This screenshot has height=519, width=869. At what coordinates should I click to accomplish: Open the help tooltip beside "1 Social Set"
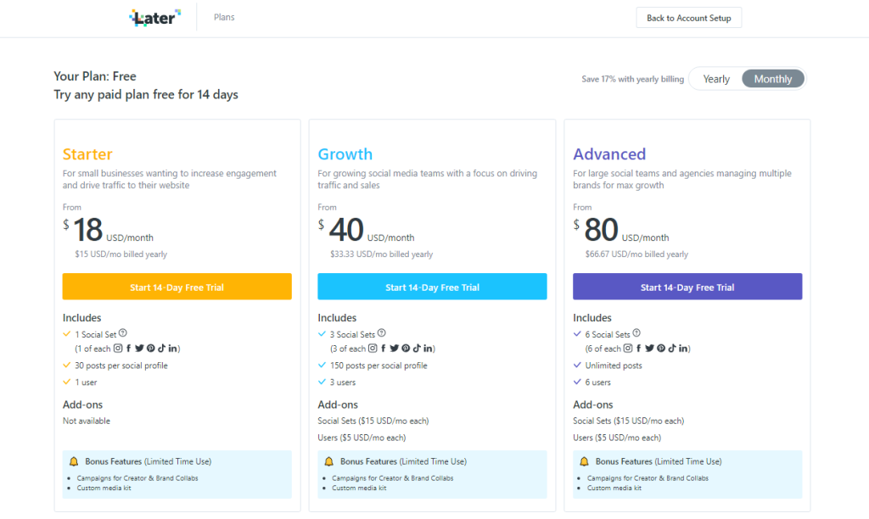click(x=123, y=333)
